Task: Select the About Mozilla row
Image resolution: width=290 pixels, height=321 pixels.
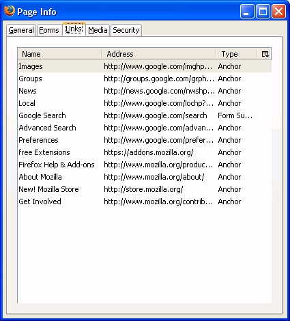Action: (x=145, y=177)
